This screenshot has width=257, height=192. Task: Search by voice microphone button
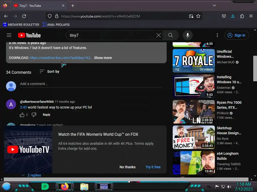pos(188,35)
